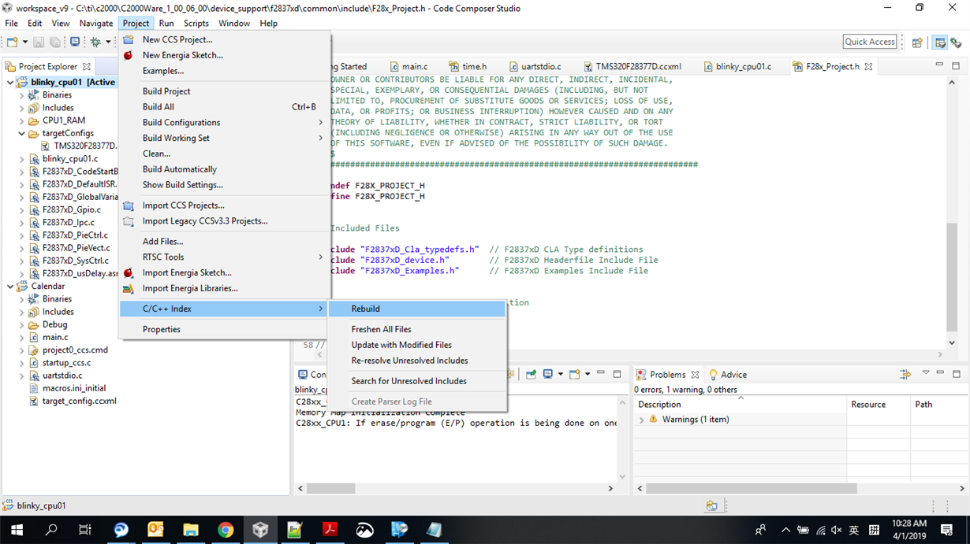The width and height of the screenshot is (970, 544).
Task: Click Freshen All Files option
Action: pyautogui.click(x=381, y=329)
